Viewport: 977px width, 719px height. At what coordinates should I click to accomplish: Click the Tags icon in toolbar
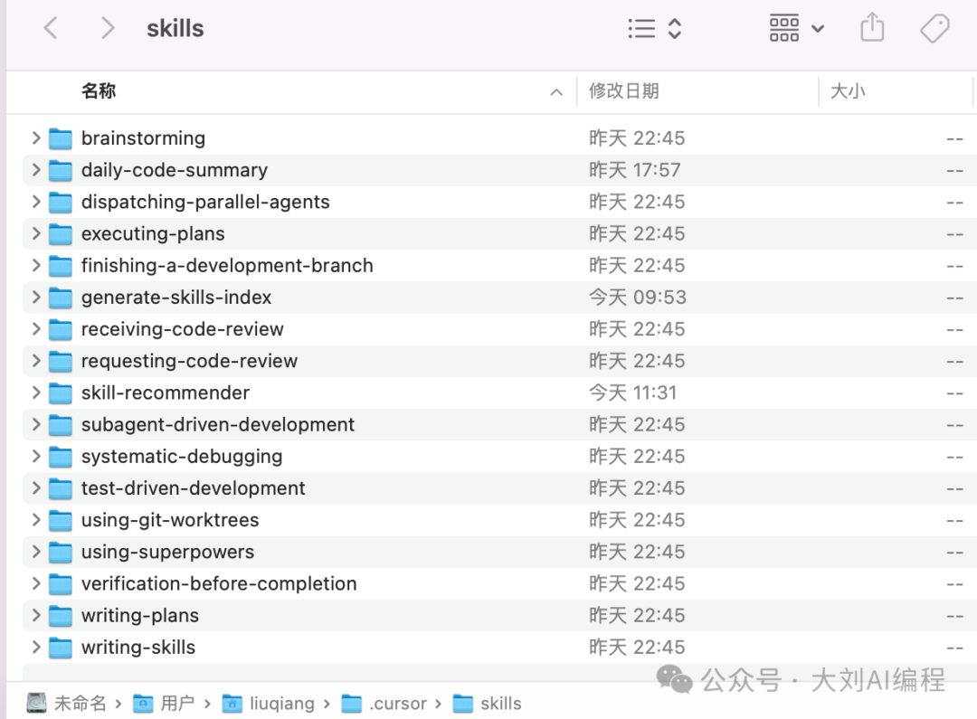point(934,29)
